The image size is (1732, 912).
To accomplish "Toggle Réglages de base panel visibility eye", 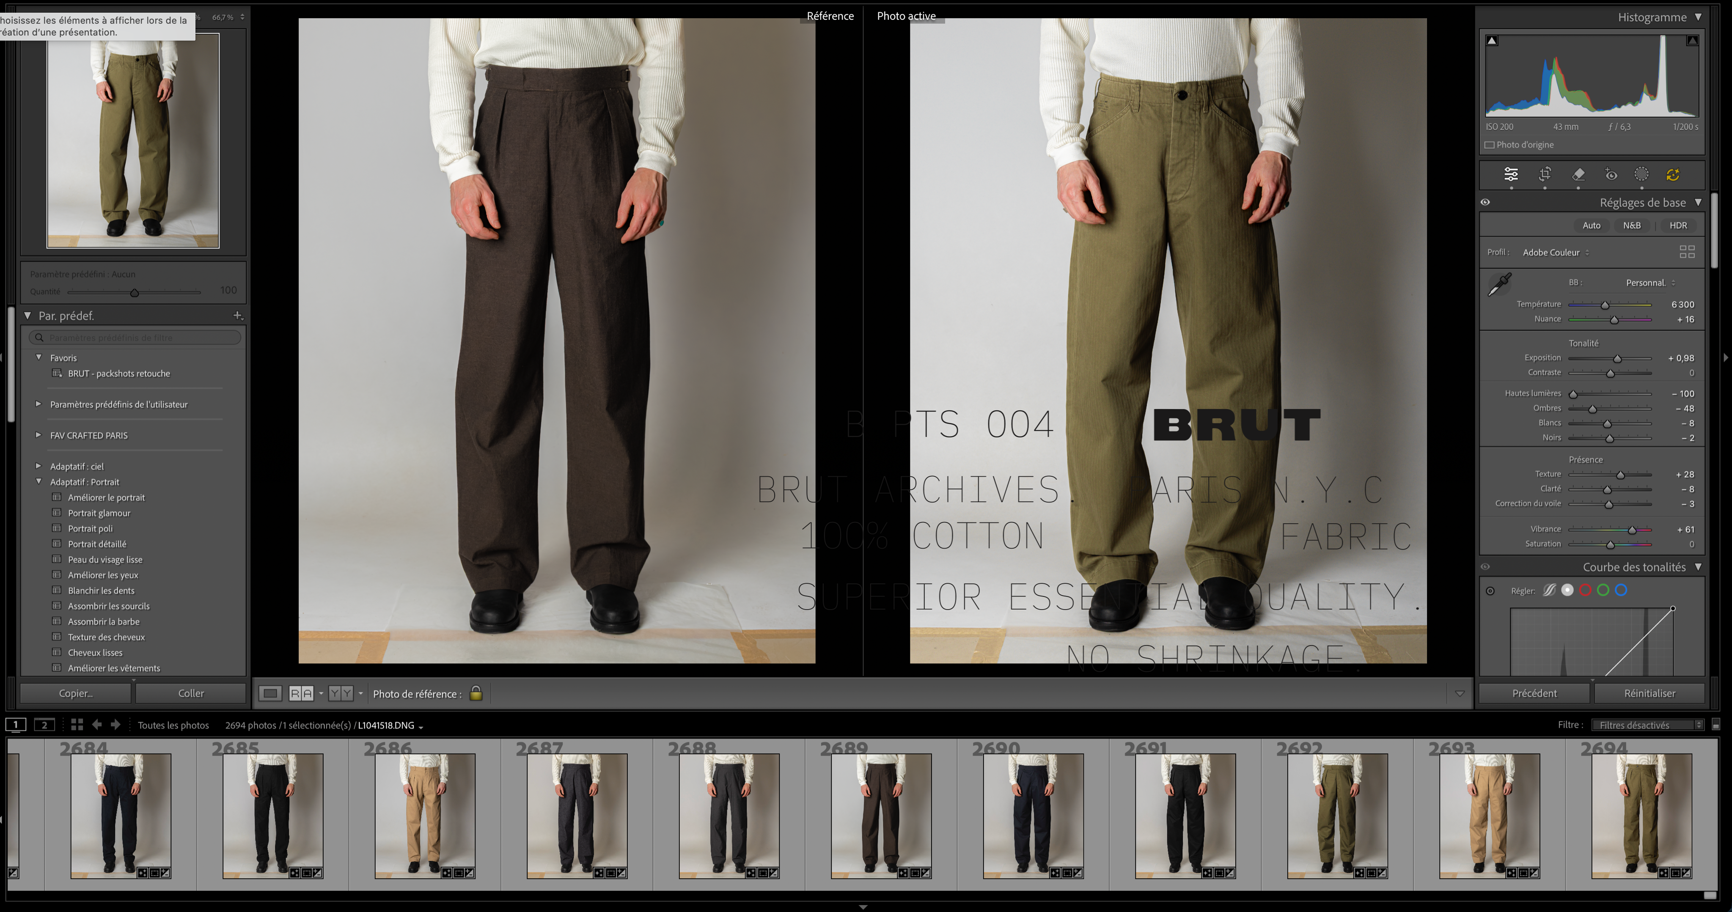I will pyautogui.click(x=1485, y=202).
